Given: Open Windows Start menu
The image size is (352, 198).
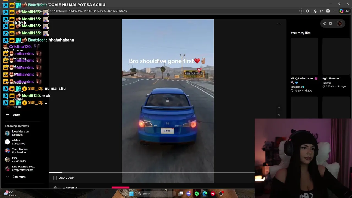Looking at the screenshot, I should point(131,194).
